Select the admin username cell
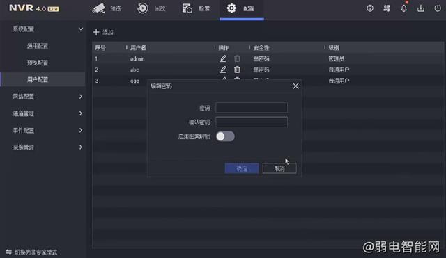The width and height of the screenshot is (446, 258). [x=137, y=58]
